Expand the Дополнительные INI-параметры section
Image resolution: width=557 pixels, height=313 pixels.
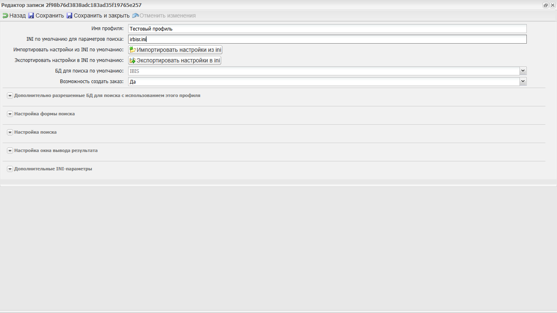point(10,169)
